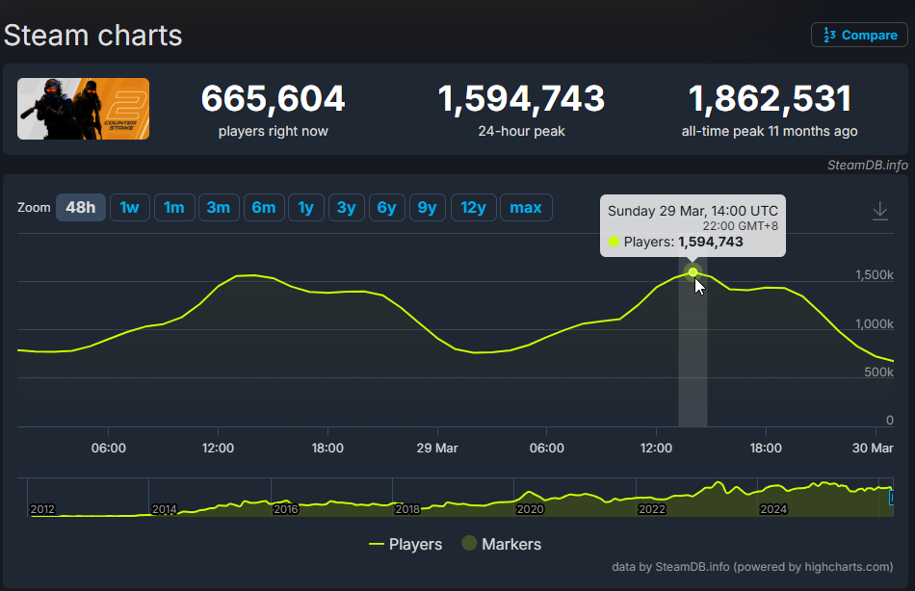Set chart zoom to 1m
The height and width of the screenshot is (591, 915).
tap(174, 208)
